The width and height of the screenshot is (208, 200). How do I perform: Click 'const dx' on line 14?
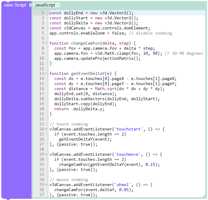tap(64, 78)
